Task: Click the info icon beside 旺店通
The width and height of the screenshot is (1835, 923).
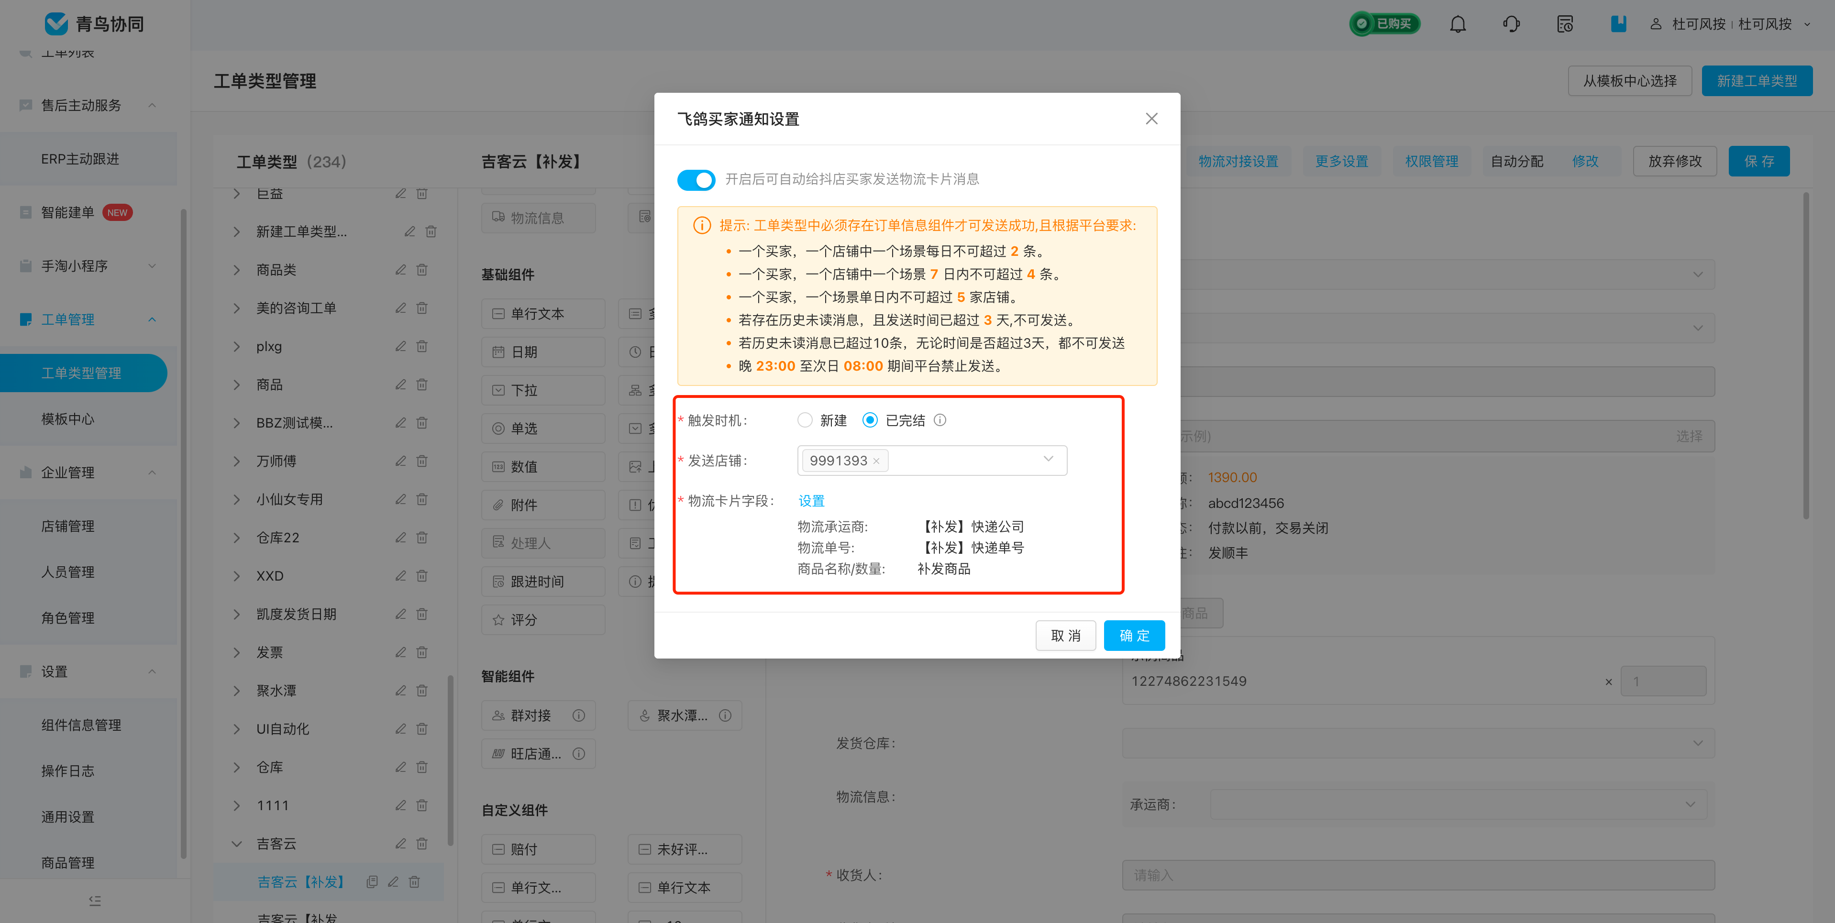Action: [578, 754]
